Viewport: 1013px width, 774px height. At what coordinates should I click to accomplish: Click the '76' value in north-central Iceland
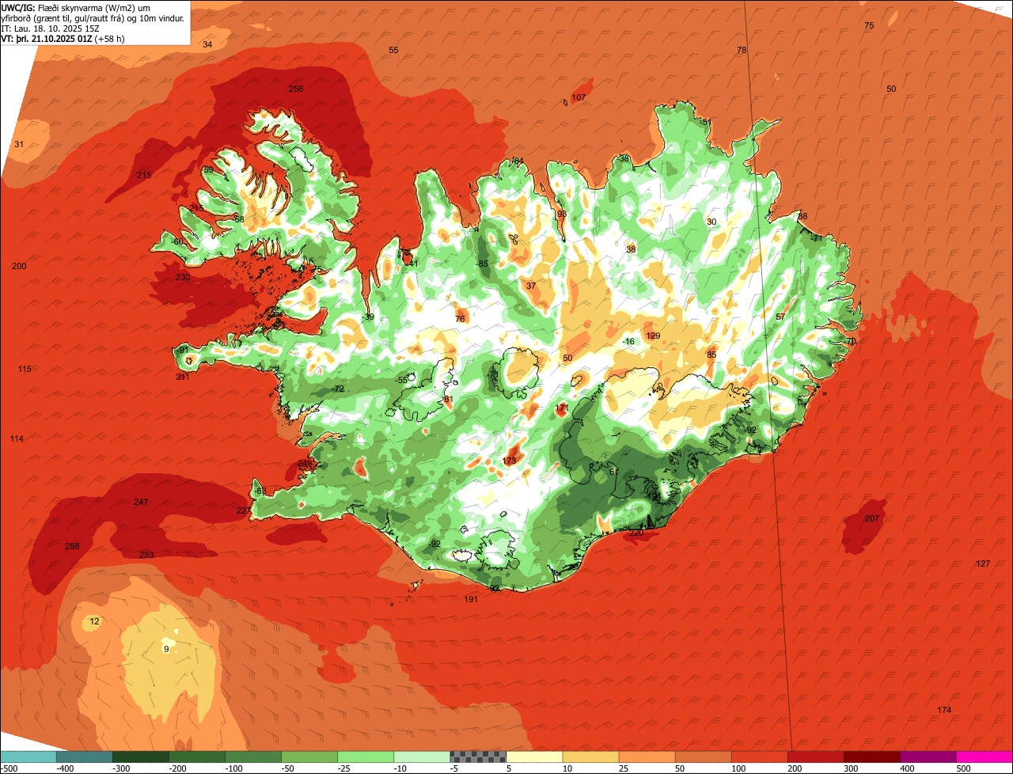(460, 319)
